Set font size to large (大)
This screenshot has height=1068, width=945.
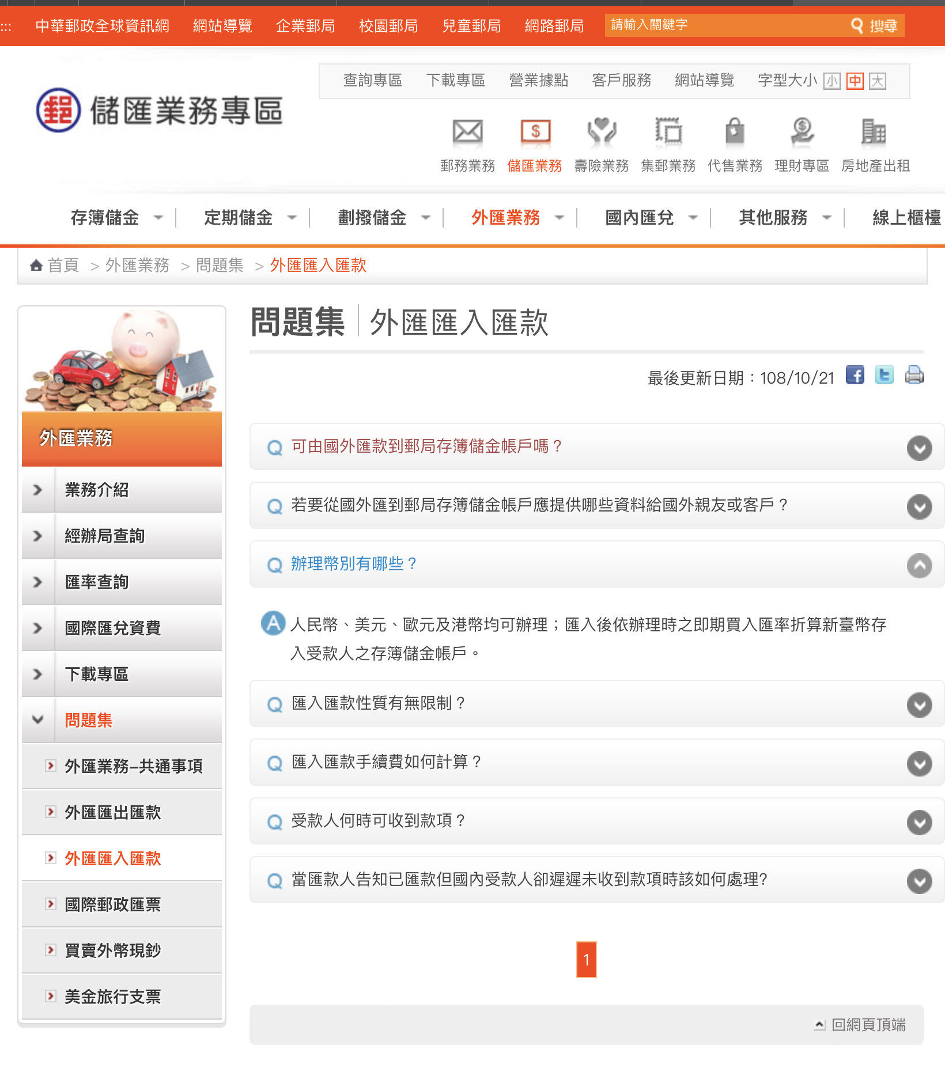click(878, 81)
